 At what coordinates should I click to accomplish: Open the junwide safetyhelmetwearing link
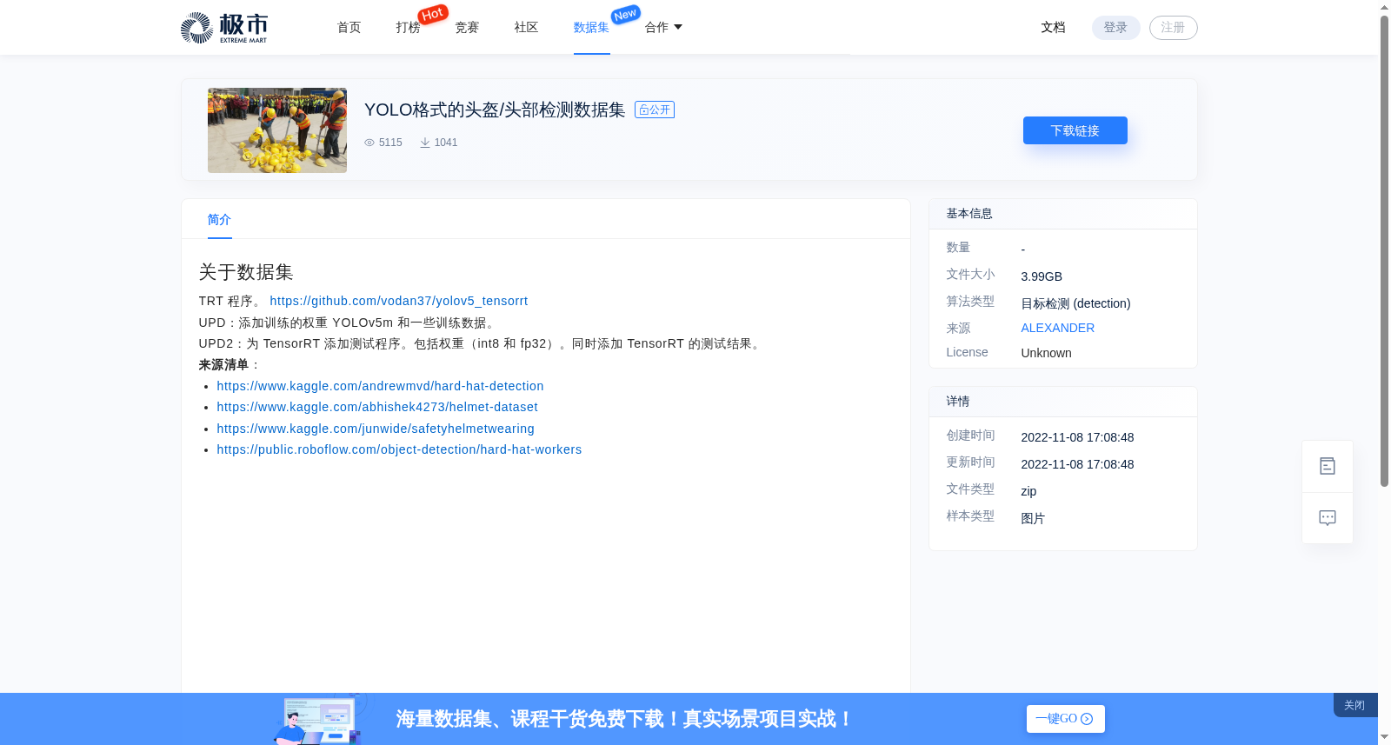376,429
